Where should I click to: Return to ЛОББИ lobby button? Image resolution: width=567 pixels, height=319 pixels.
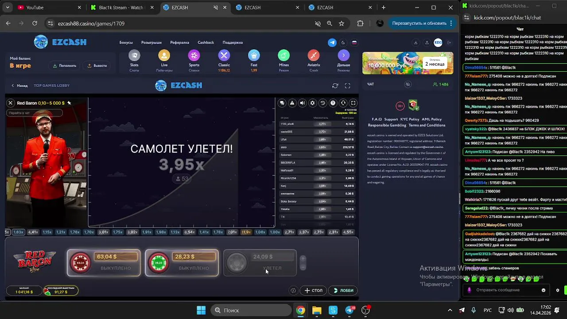(343, 291)
